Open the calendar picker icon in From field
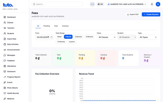Screen dimensions: 163x102 [51, 37]
